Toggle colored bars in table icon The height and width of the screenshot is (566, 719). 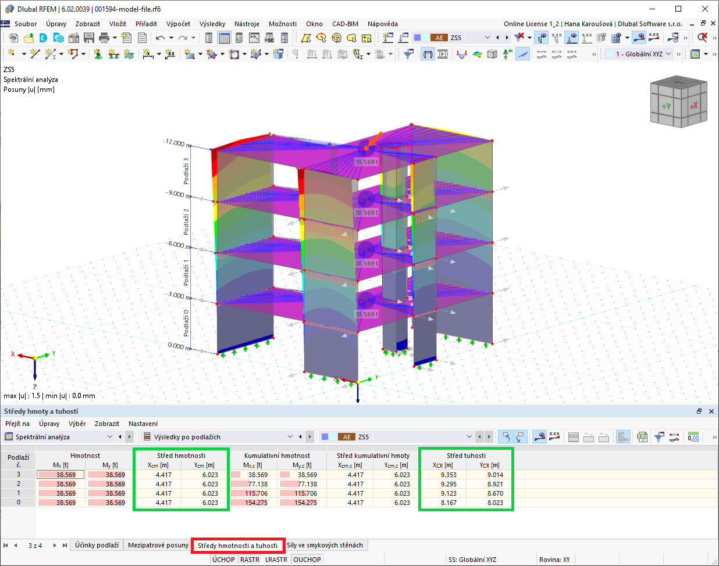(623, 437)
